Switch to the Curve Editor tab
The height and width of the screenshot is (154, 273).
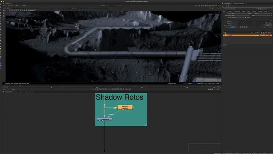coord(18,92)
